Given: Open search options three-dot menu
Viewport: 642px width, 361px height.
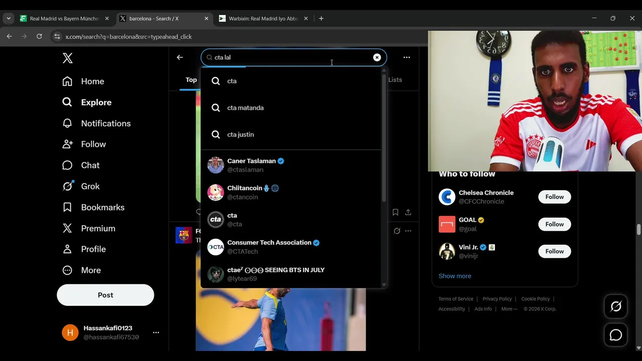Looking at the screenshot, I should [x=407, y=57].
